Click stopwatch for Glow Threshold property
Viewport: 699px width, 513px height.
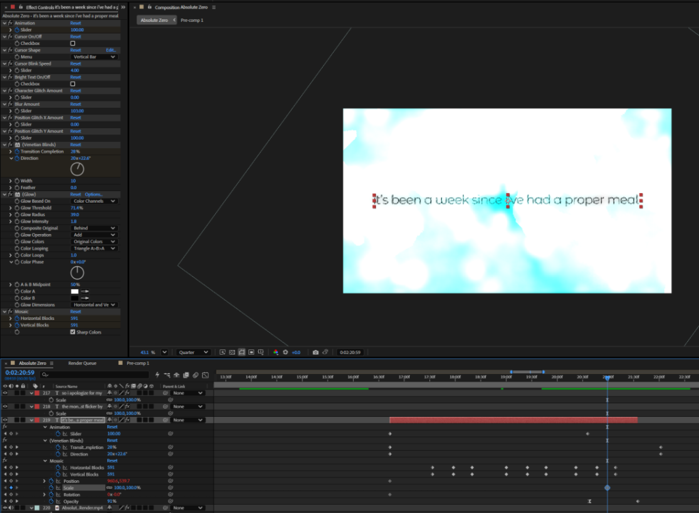(x=17, y=208)
